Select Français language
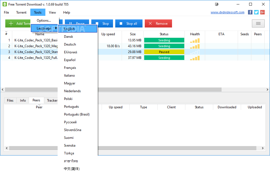 pyautogui.click(x=78, y=68)
